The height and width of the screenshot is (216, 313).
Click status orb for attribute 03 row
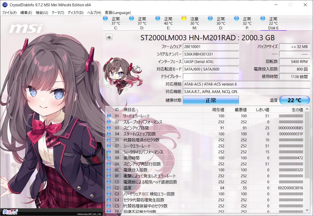pyautogui.click(x=109, y=128)
